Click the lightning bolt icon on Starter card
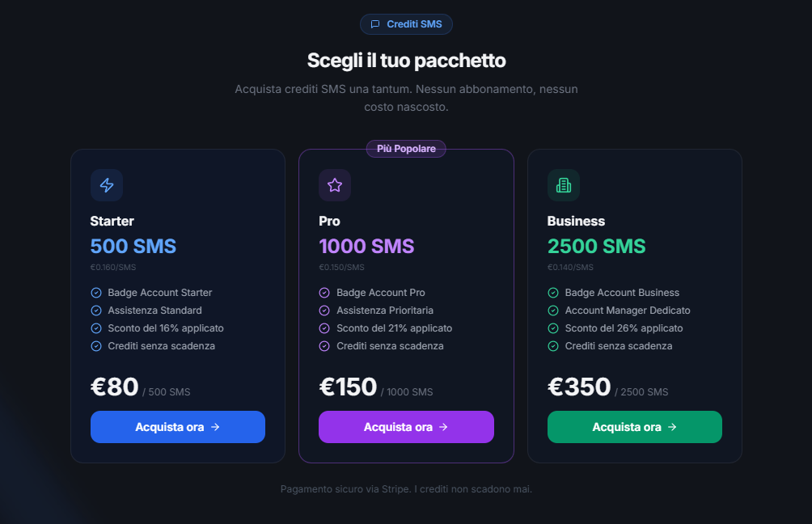 click(x=106, y=185)
